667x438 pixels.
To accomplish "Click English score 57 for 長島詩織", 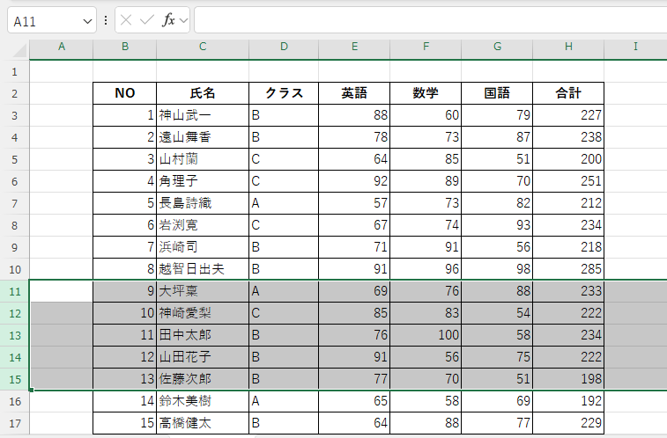I will [x=354, y=204].
